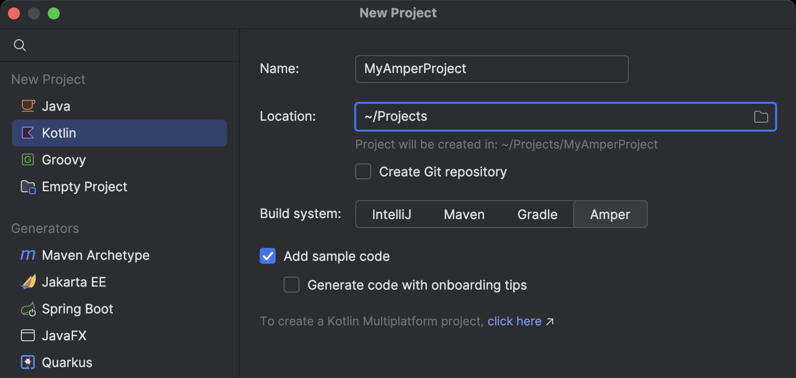
Task: Select Maven build system
Action: tap(464, 214)
